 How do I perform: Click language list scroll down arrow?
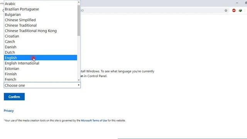(79, 80)
